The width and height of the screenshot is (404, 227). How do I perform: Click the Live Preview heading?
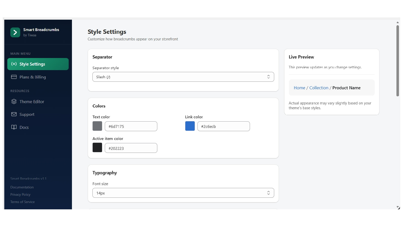point(301,57)
